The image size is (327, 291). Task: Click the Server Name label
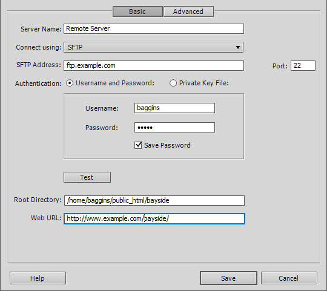(x=41, y=29)
